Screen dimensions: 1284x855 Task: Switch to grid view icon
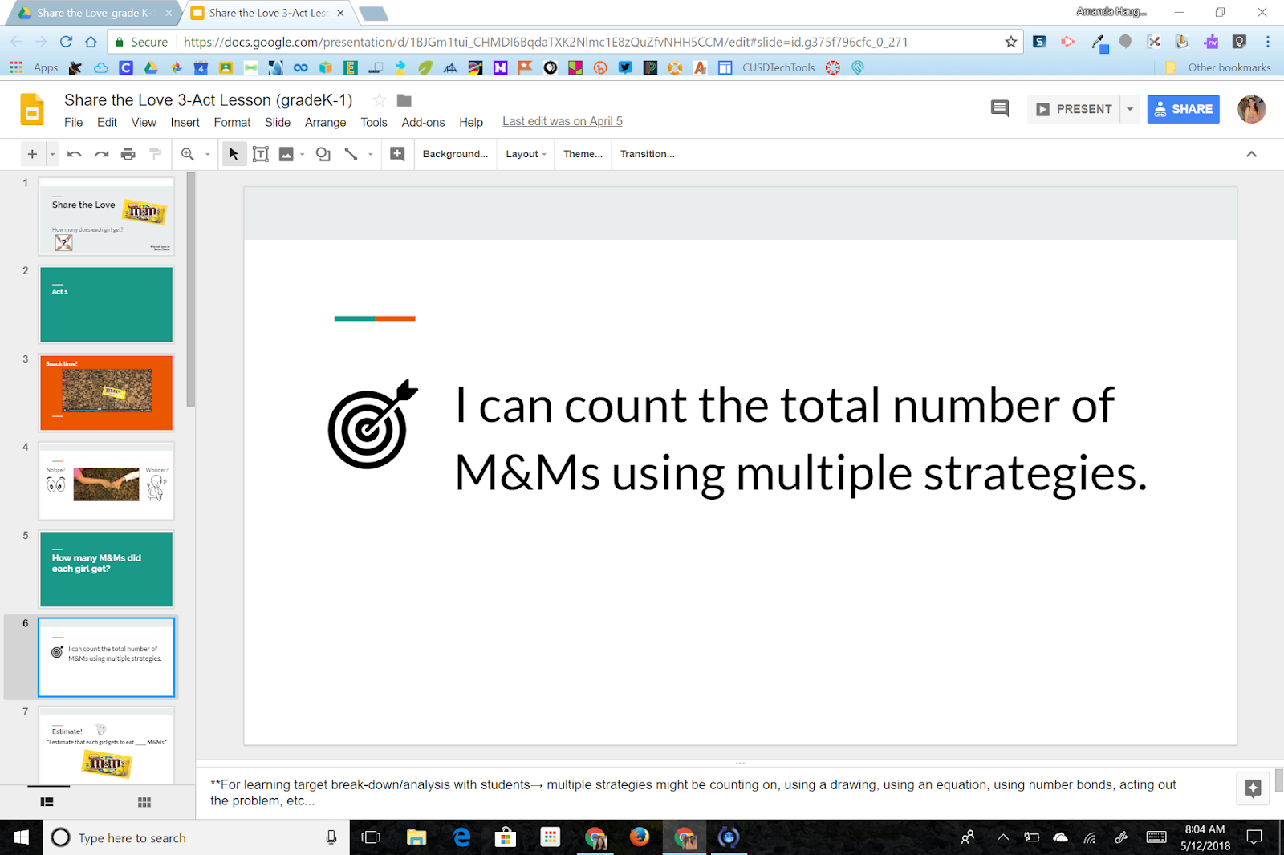[x=144, y=802]
